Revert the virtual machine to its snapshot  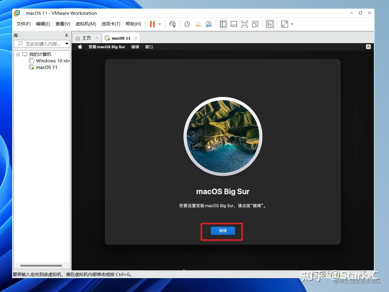point(198,24)
